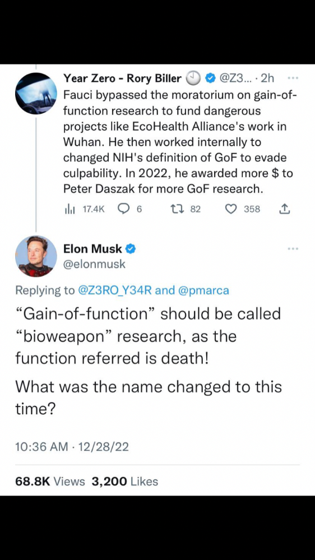The width and height of the screenshot is (315, 560).
Task: Click Elon Musk's blue verified badge
Action: pyautogui.click(x=131, y=249)
